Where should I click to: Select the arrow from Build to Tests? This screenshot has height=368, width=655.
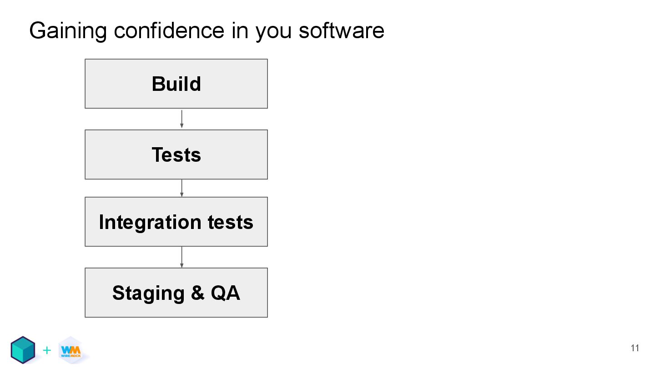(182, 119)
